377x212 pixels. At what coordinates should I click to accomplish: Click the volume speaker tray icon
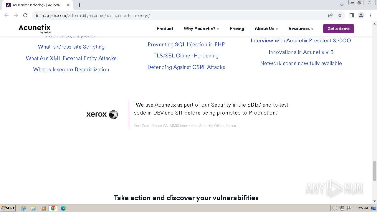[x=335, y=208]
